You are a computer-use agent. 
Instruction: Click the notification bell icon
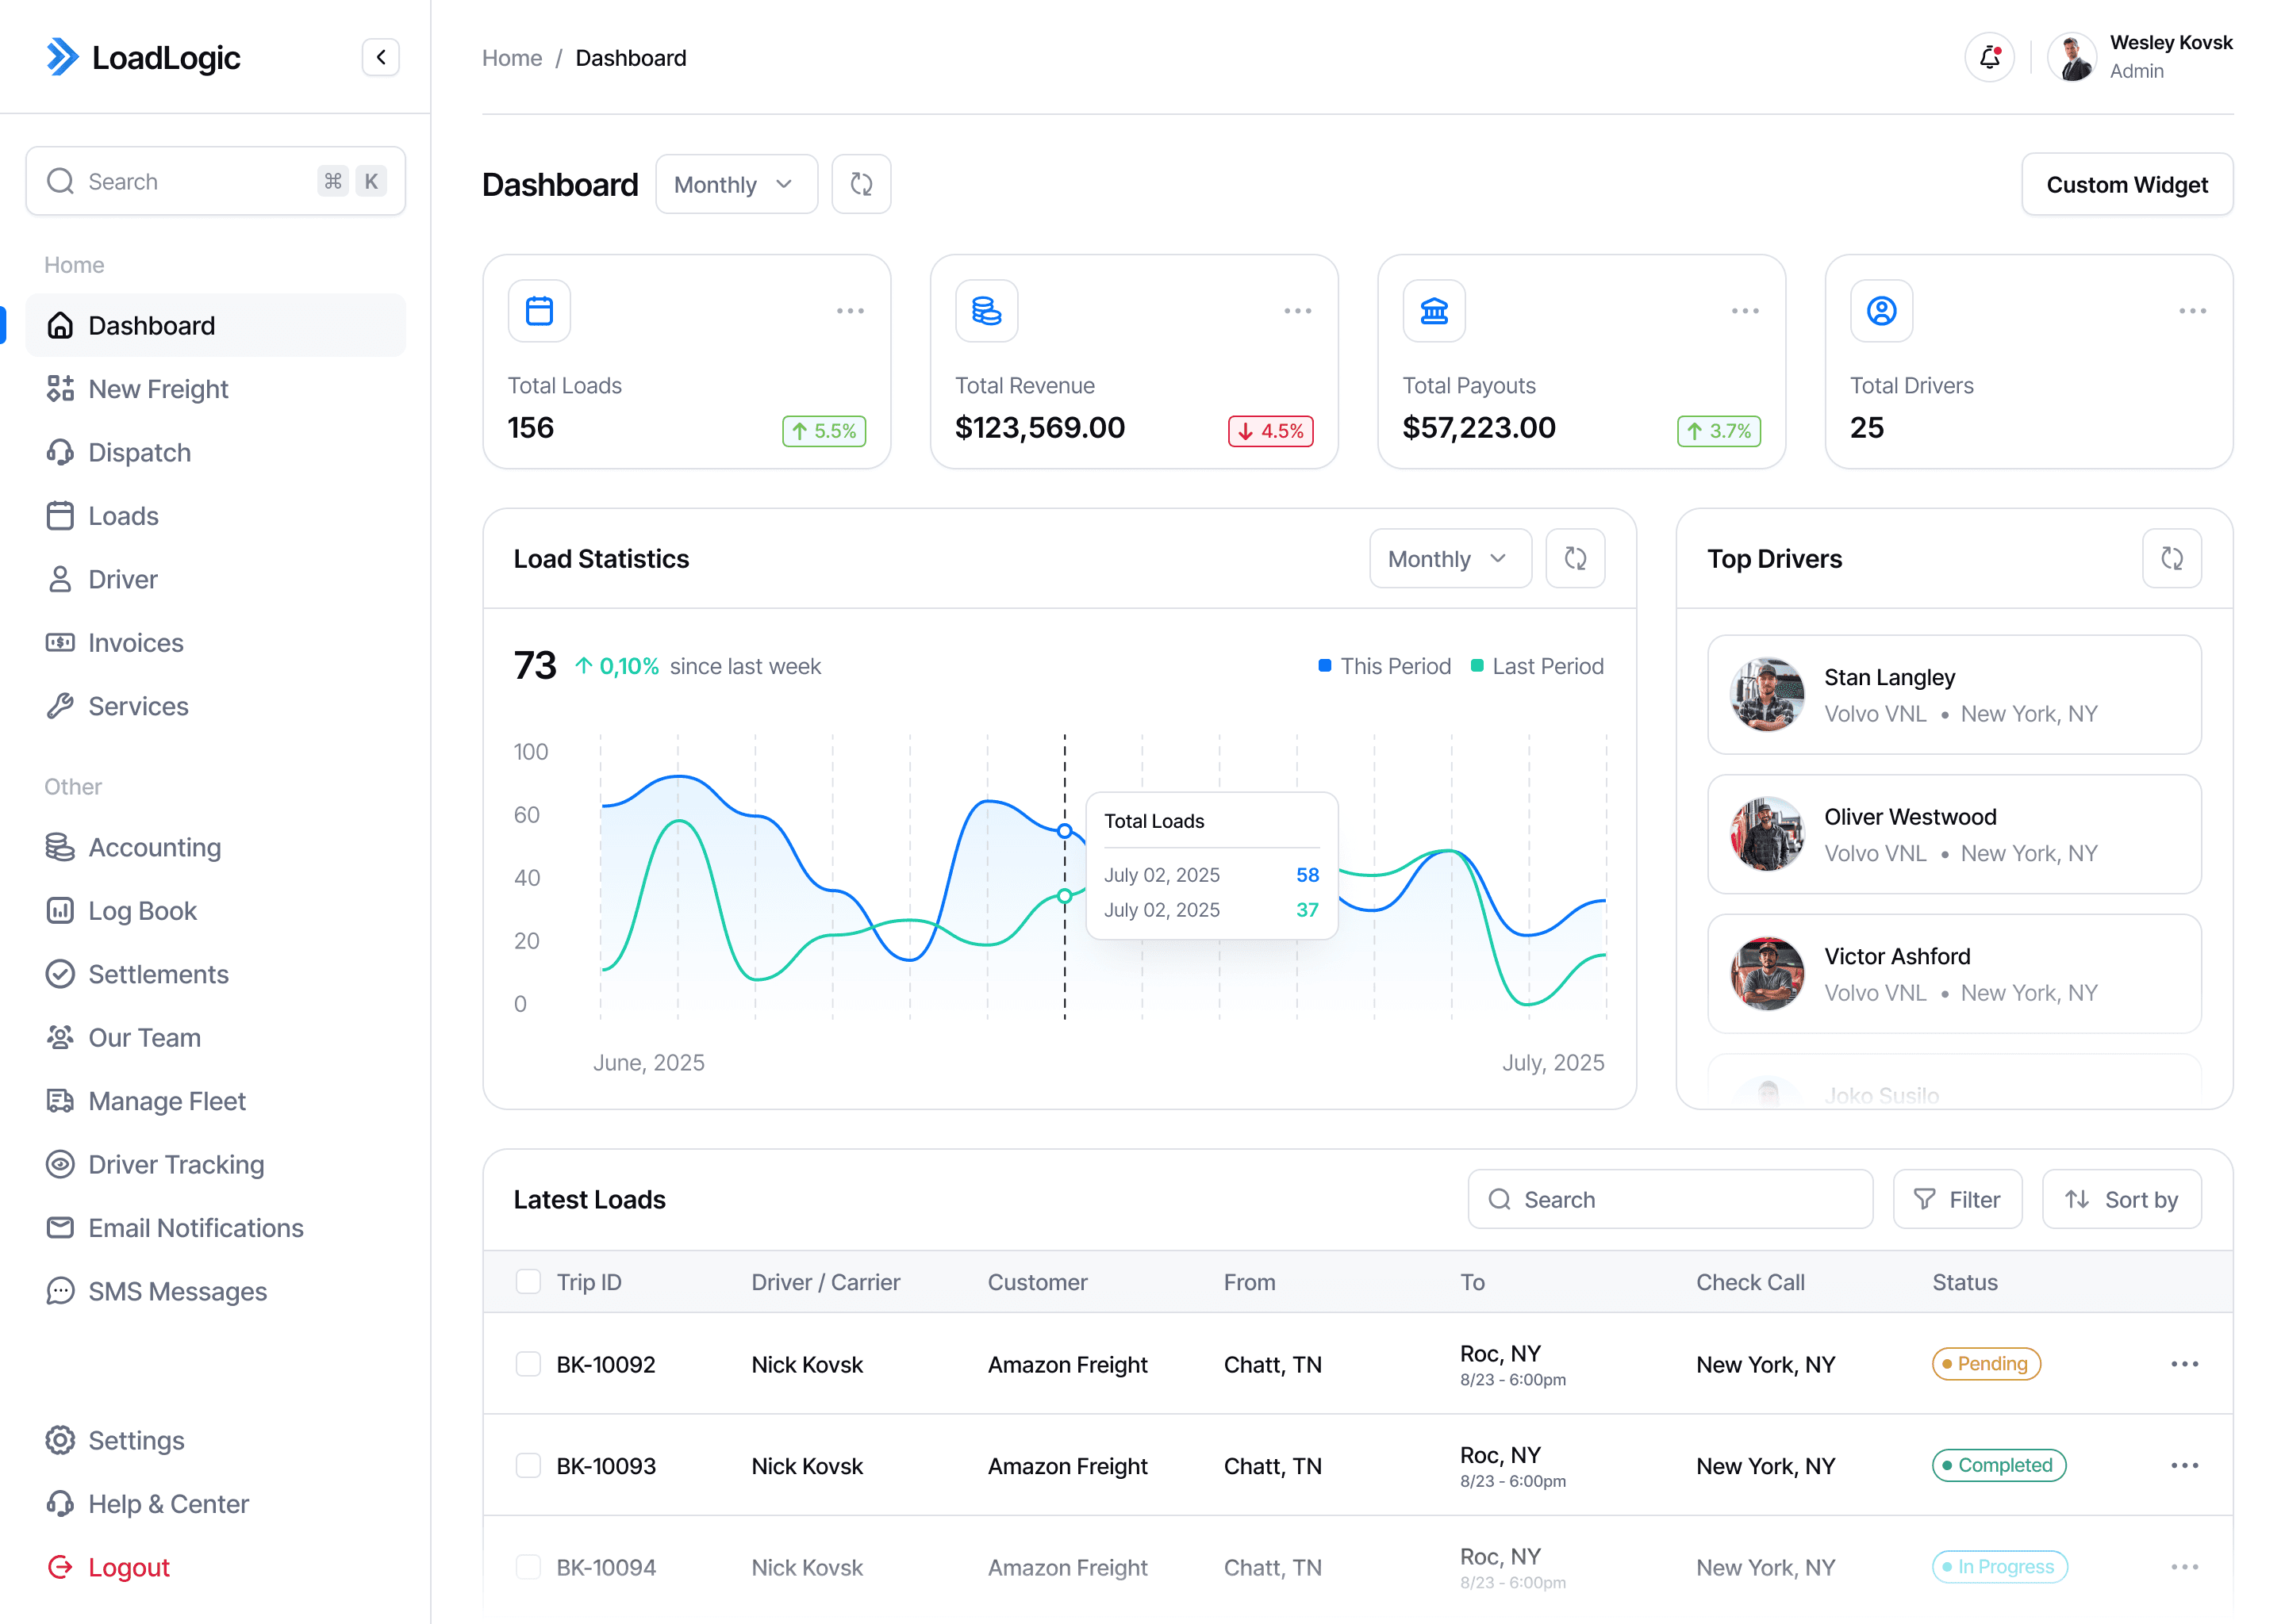[1989, 57]
